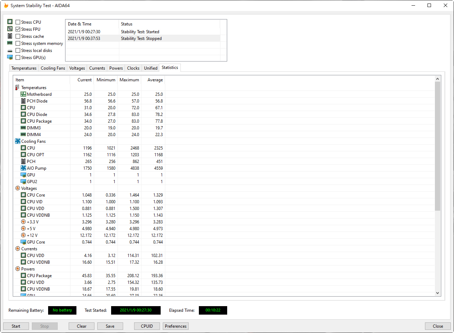This screenshot has height=333, width=454.
Task: Tick the Stress system memory checkbox
Action: click(18, 43)
